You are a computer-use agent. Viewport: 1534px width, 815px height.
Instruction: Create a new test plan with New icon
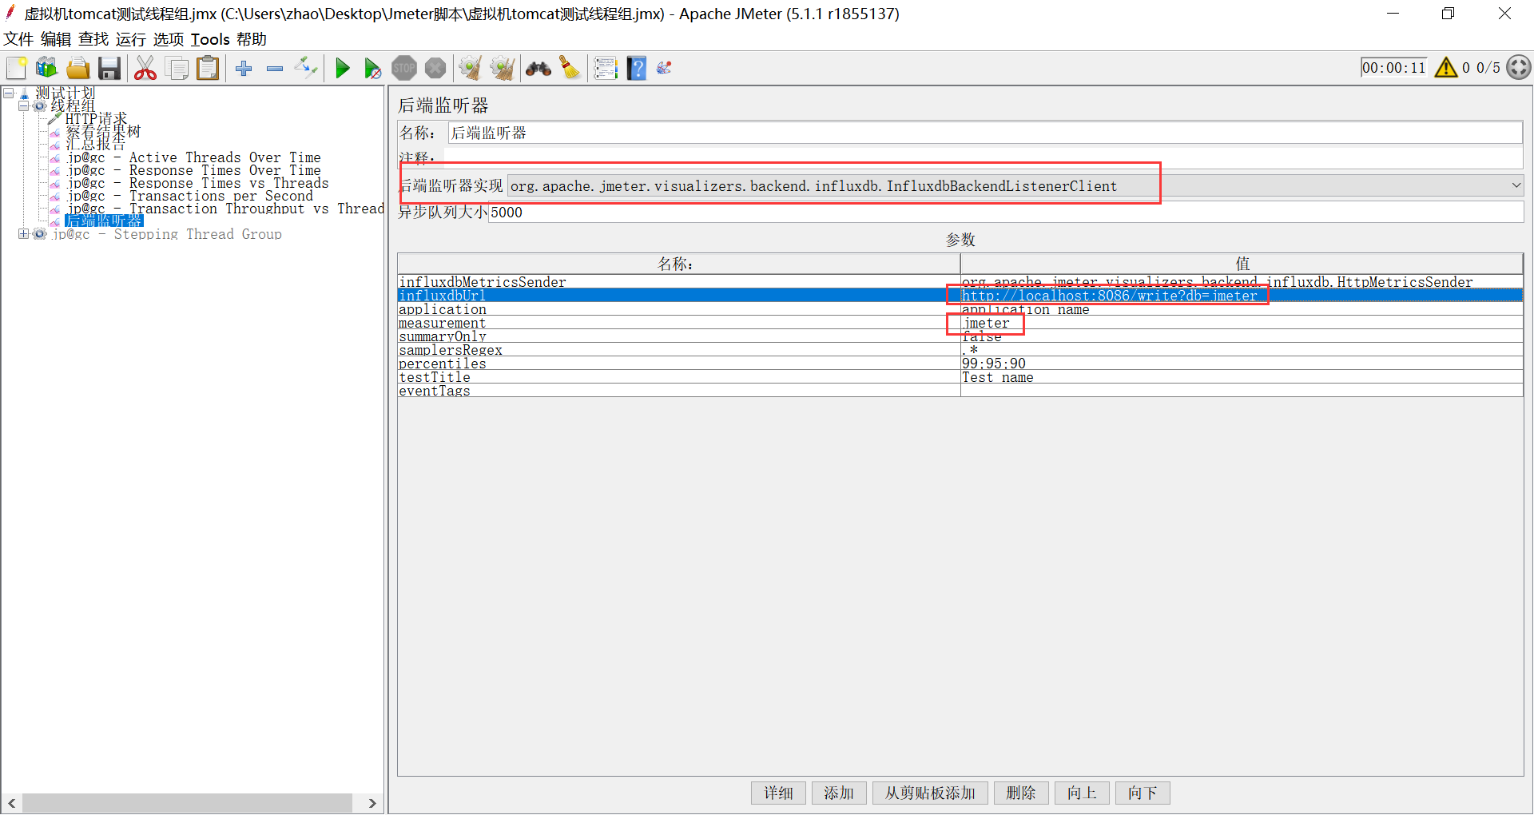tap(17, 69)
